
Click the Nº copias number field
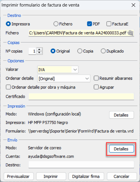32,51
